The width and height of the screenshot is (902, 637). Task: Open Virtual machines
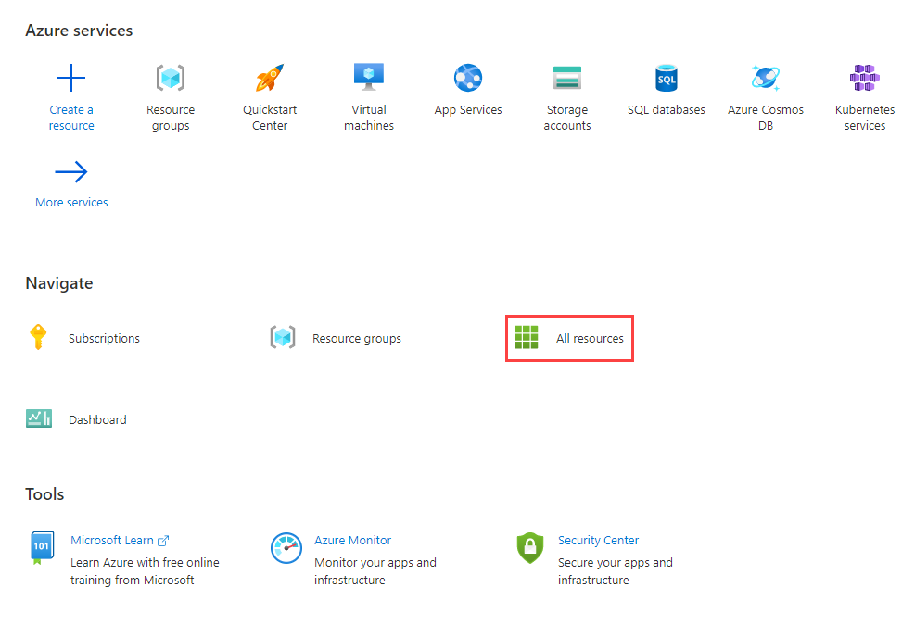368,93
